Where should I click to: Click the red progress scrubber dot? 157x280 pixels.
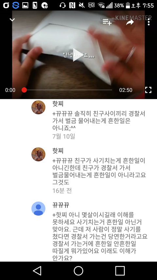click(x=24, y=90)
